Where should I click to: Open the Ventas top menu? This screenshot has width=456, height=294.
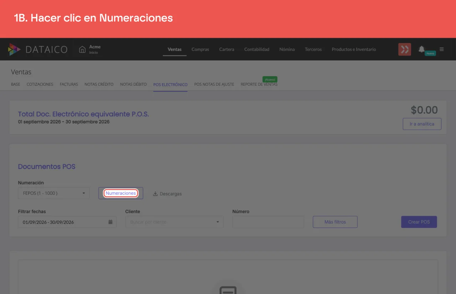pyautogui.click(x=175, y=49)
